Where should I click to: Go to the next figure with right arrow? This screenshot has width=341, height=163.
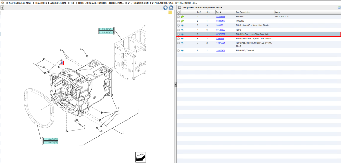coord(171,8)
